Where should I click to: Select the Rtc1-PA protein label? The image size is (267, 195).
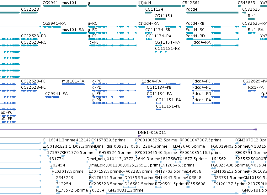tap(256, 87)
